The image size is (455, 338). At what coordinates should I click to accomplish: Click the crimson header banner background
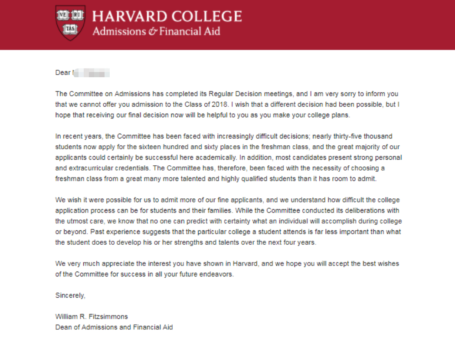(348, 25)
